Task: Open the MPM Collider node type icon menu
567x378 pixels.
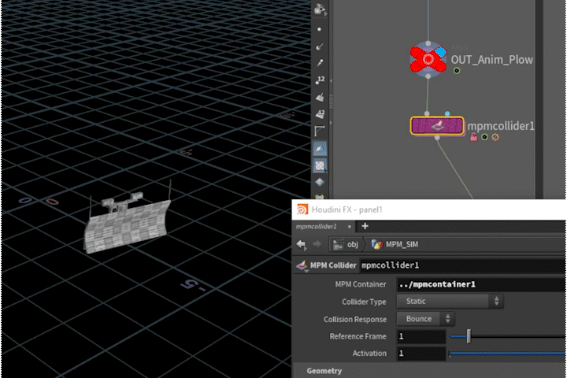Action: pyautogui.click(x=302, y=266)
